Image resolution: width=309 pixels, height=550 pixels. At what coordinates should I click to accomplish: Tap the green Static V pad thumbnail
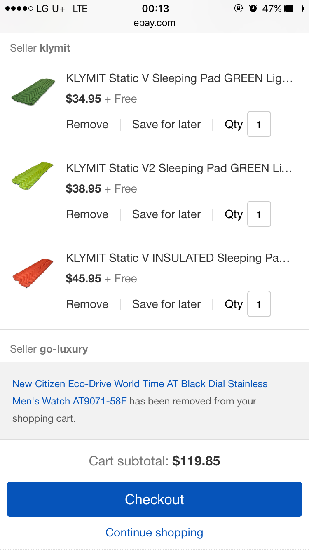[33, 91]
